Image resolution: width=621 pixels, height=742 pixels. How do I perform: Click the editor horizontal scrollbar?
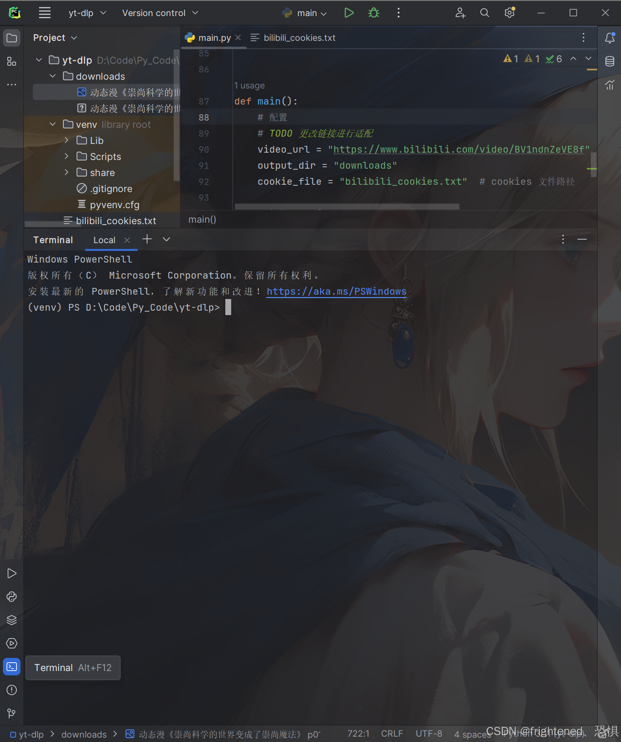click(x=347, y=207)
